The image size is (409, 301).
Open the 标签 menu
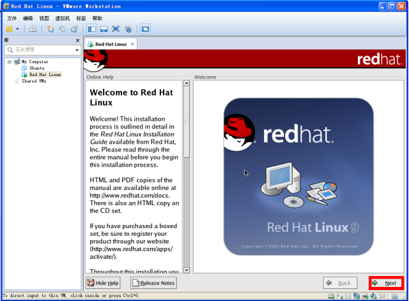[81, 19]
